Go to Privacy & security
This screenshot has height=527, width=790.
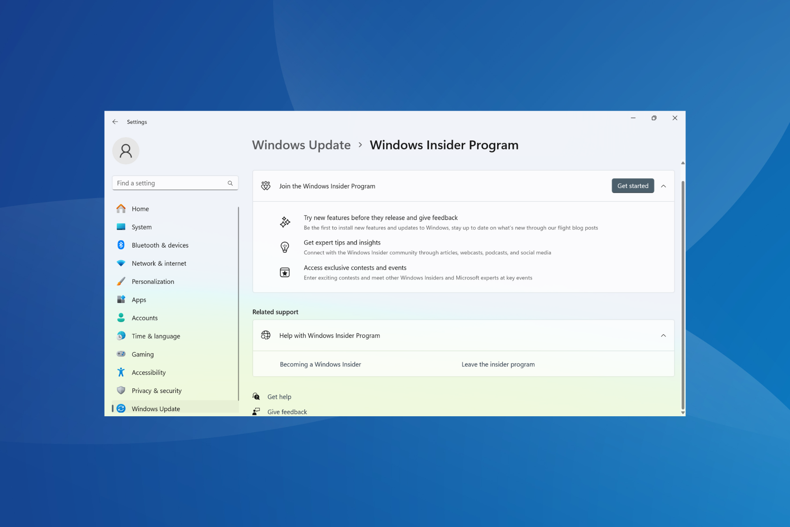tap(175, 390)
